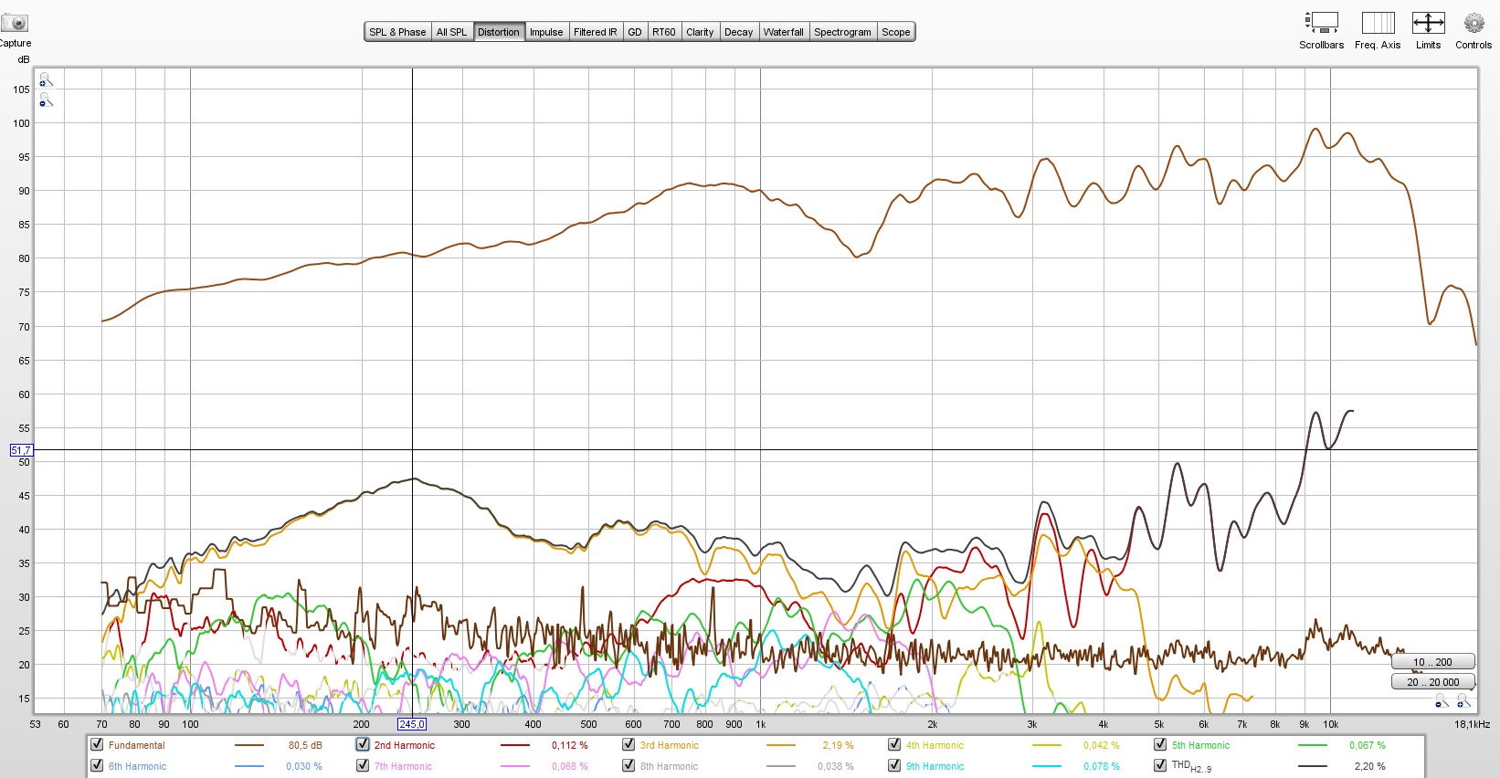Open the RT60 tab

point(664,32)
